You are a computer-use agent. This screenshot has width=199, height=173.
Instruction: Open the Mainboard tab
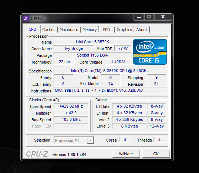69,30
